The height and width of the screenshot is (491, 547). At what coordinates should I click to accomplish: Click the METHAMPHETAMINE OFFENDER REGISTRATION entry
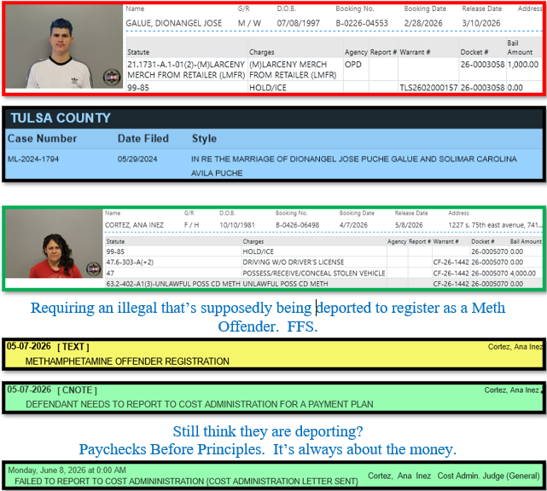[x=127, y=361]
